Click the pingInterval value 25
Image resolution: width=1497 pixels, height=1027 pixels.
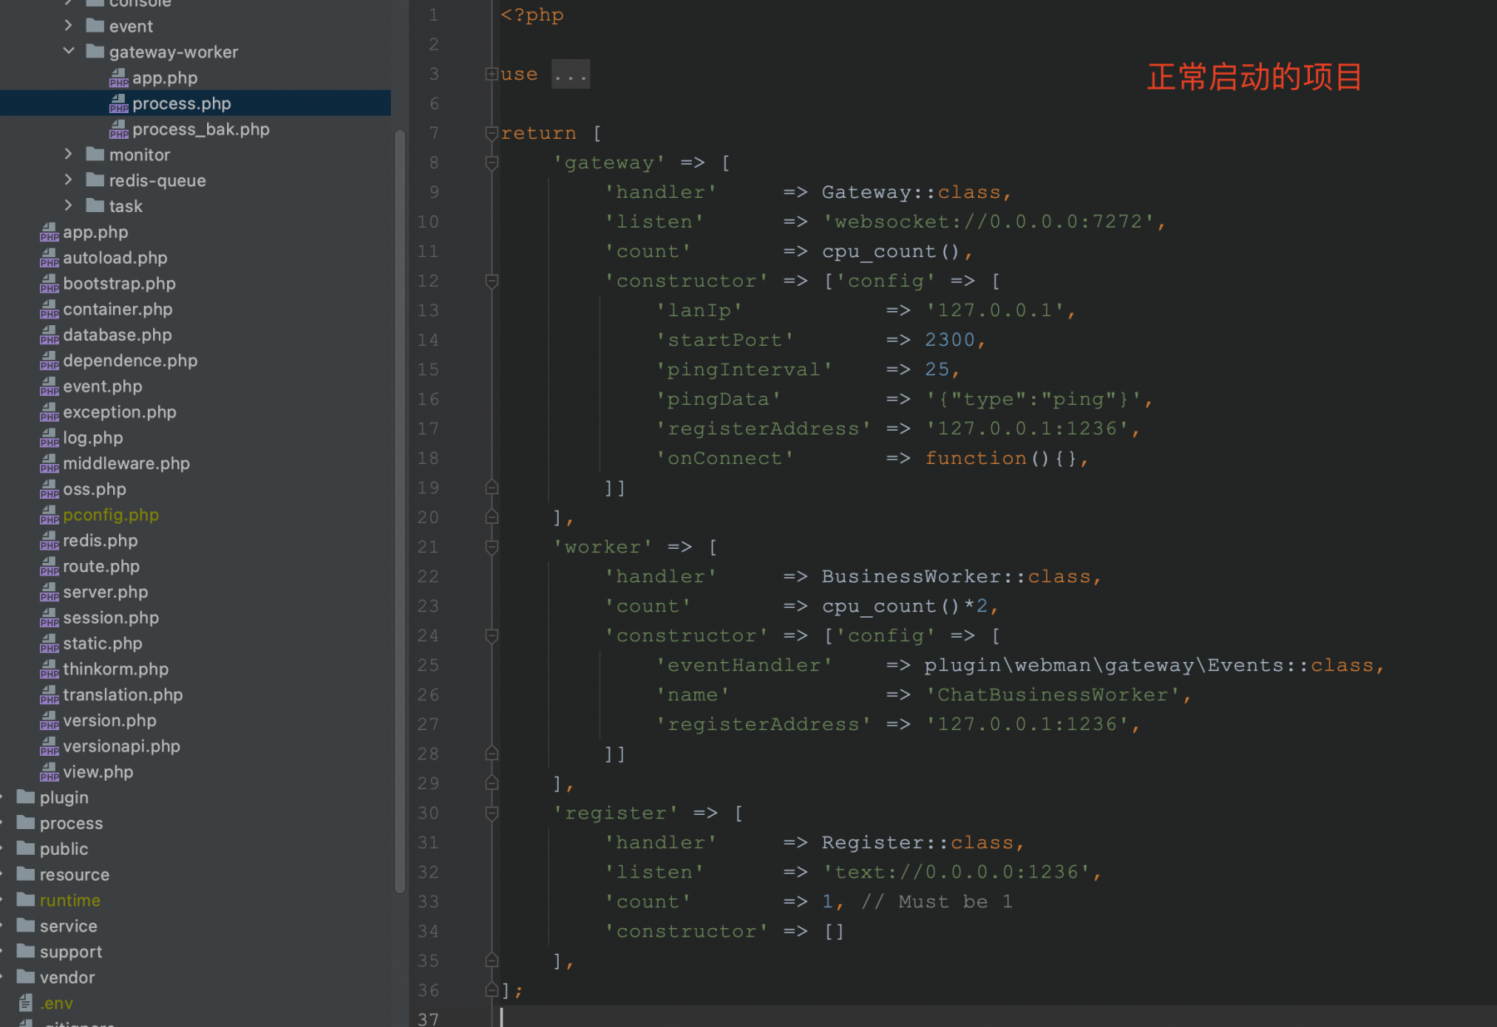tap(937, 370)
